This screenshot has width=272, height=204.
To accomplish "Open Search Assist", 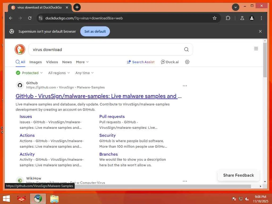I will [141, 62].
